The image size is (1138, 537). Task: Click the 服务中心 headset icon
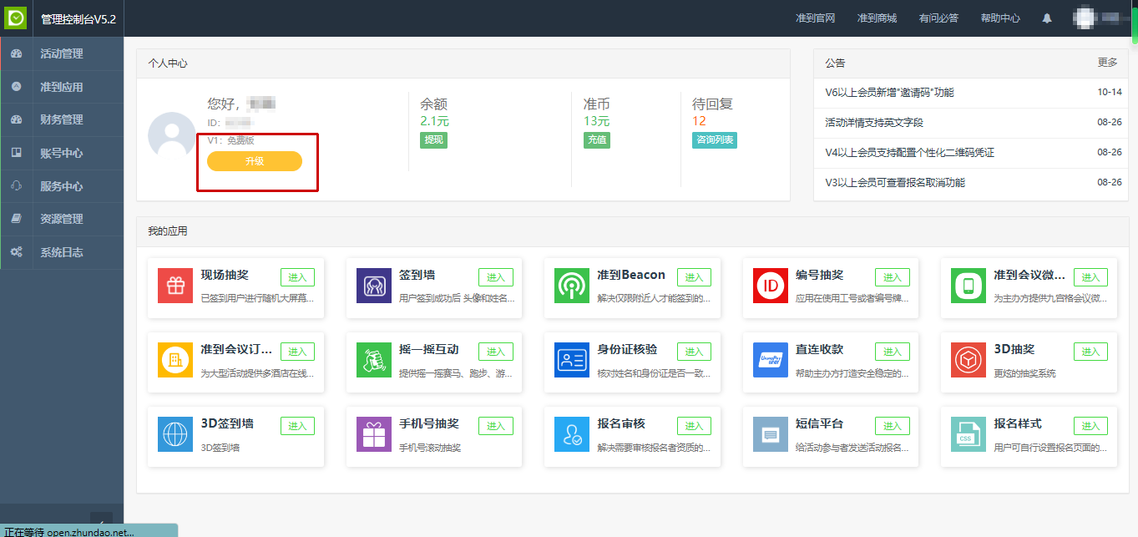16,186
